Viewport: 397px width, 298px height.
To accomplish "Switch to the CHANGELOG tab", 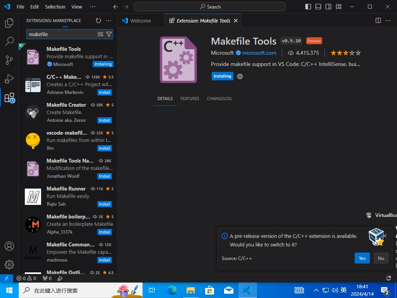I will [x=219, y=99].
